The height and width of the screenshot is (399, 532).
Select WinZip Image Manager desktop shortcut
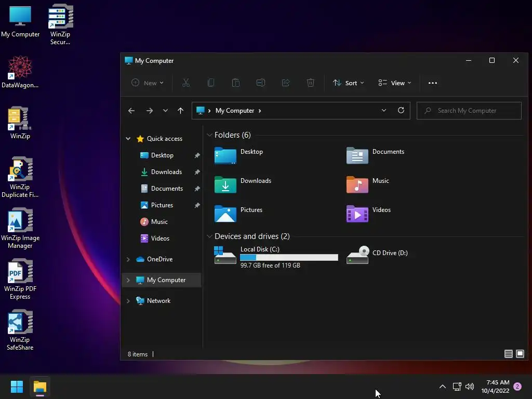pos(20,229)
